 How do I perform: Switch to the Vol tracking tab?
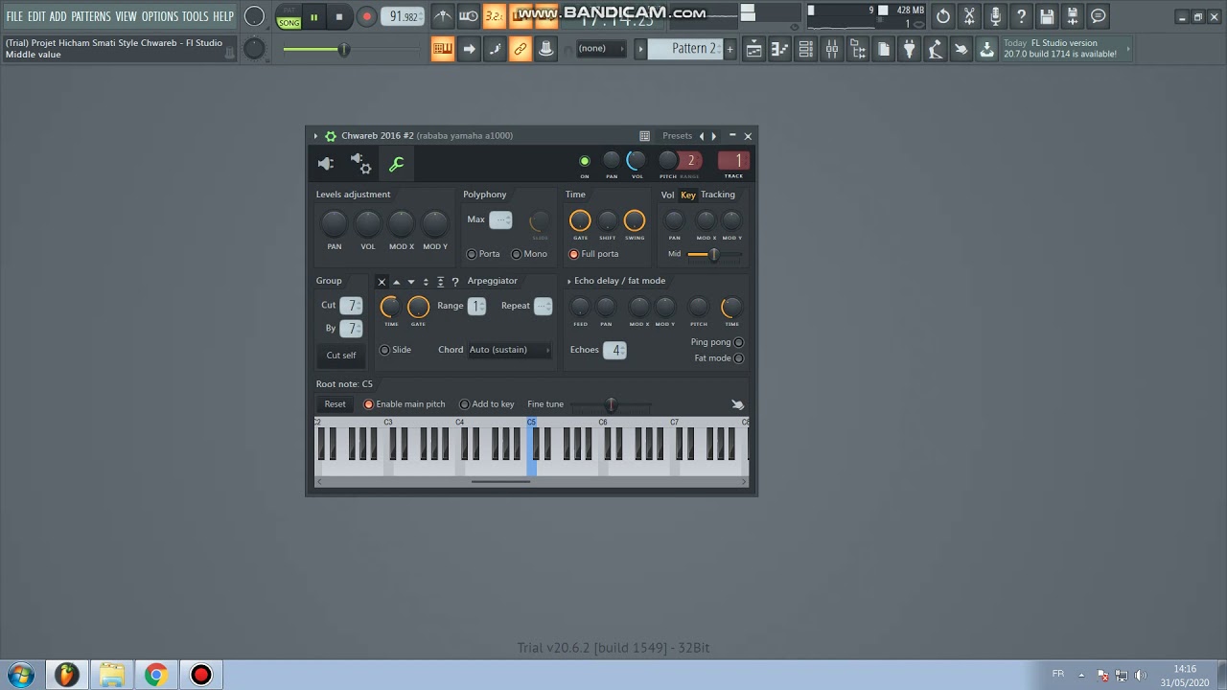(667, 195)
